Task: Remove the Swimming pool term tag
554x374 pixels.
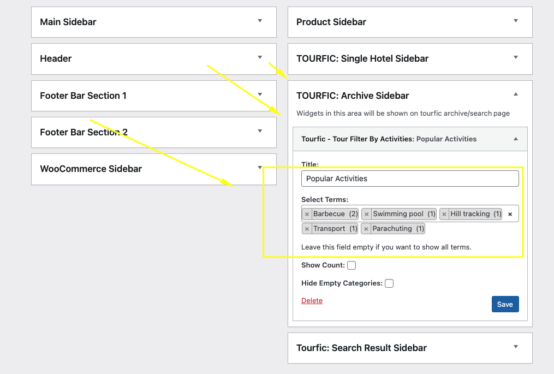Action: click(x=367, y=214)
